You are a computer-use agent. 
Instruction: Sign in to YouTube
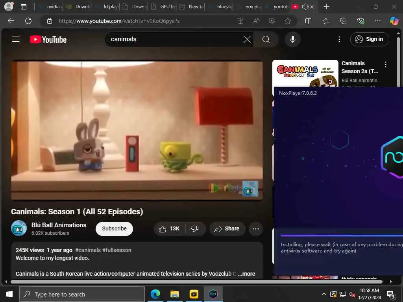tap(369, 39)
